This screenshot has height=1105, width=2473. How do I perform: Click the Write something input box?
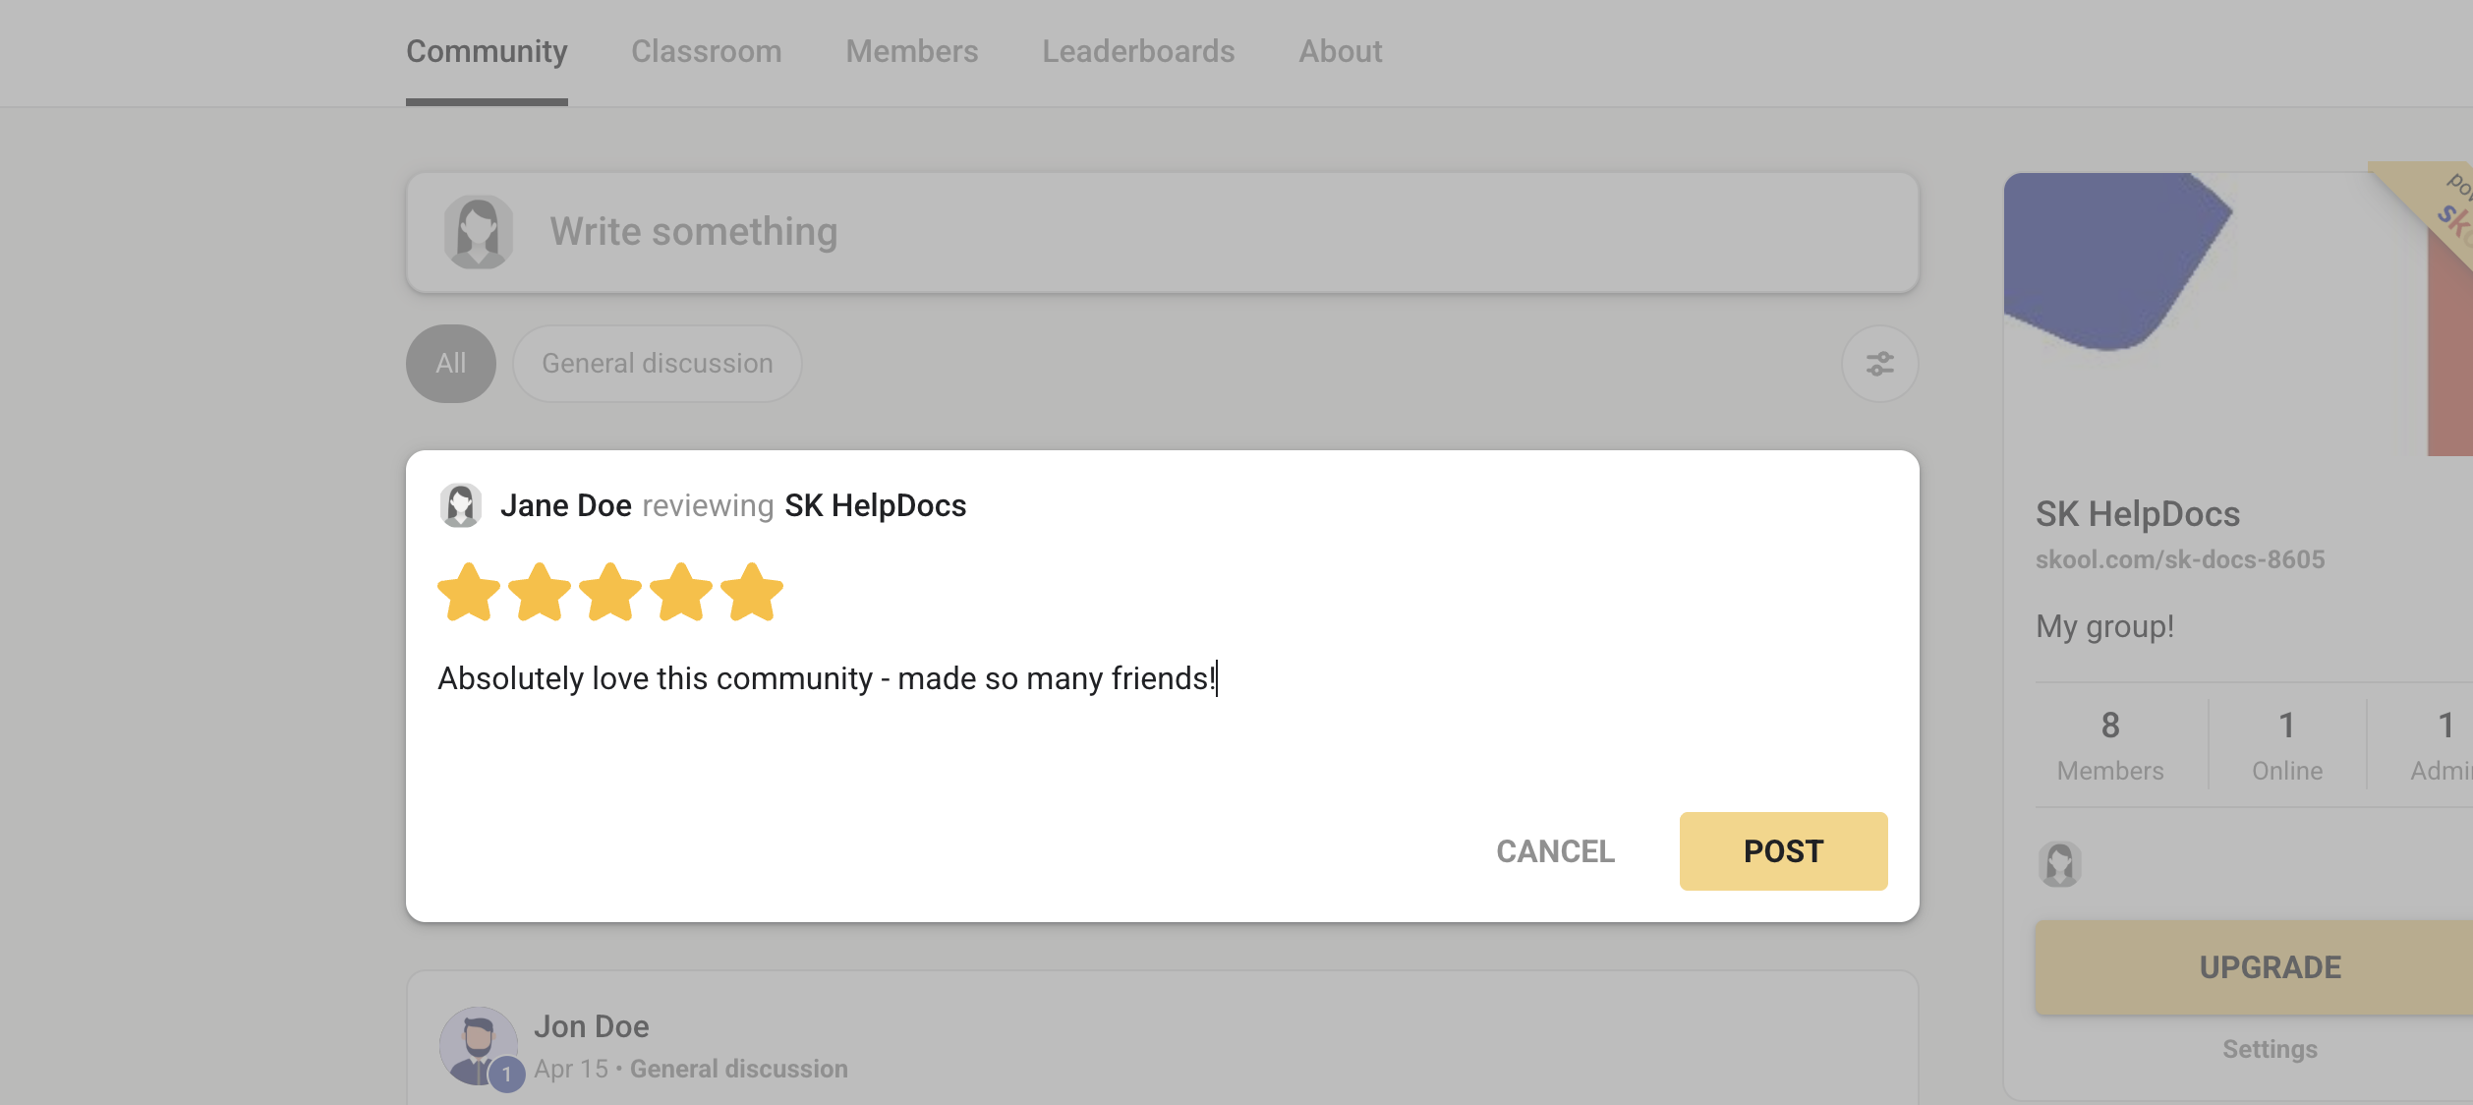1163,233
